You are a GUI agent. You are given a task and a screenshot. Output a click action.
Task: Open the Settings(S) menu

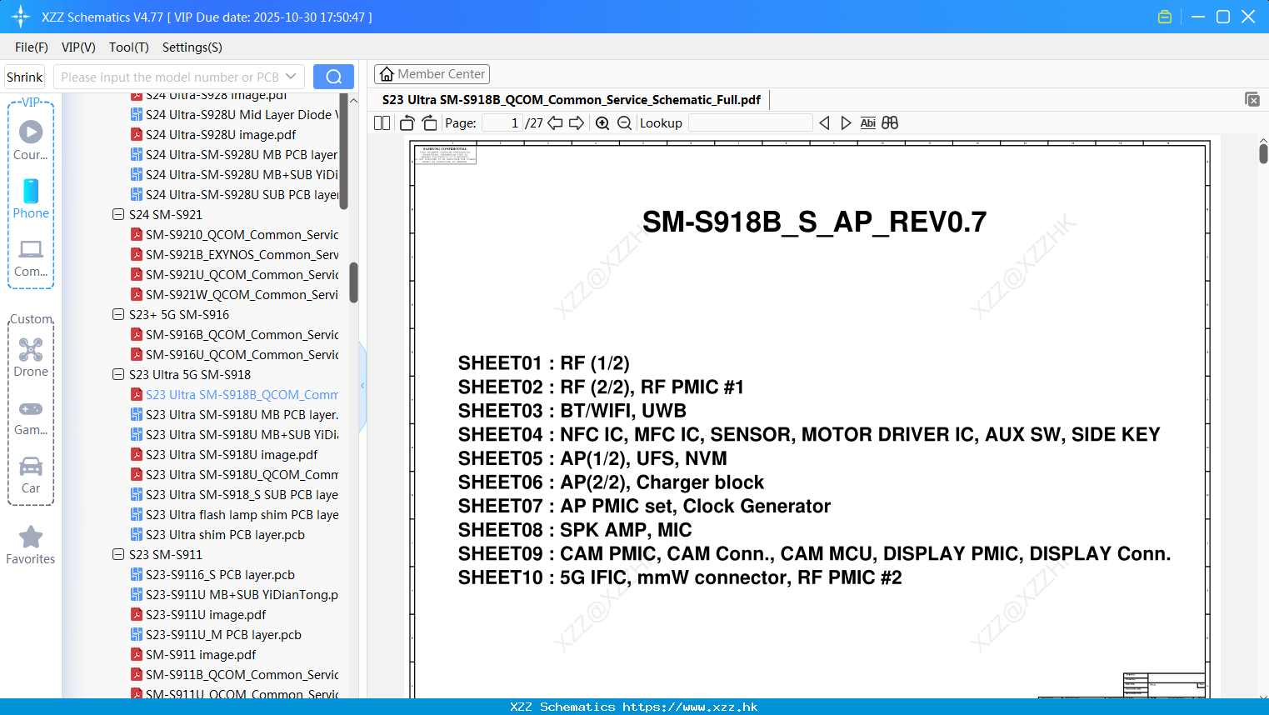point(192,47)
